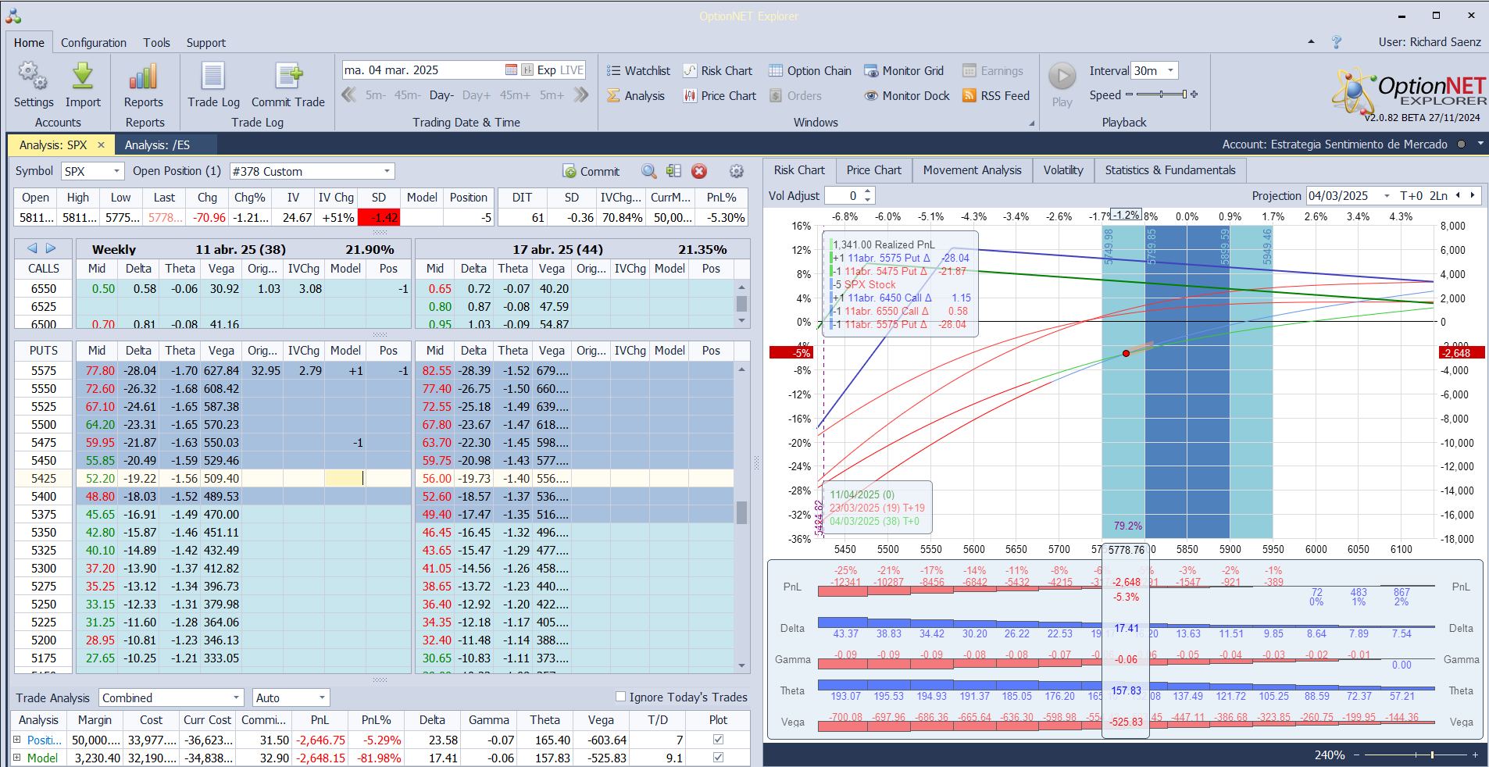Open Settings from the Accounts ribbon group
Viewport: 1489px width, 767px height.
(x=34, y=84)
